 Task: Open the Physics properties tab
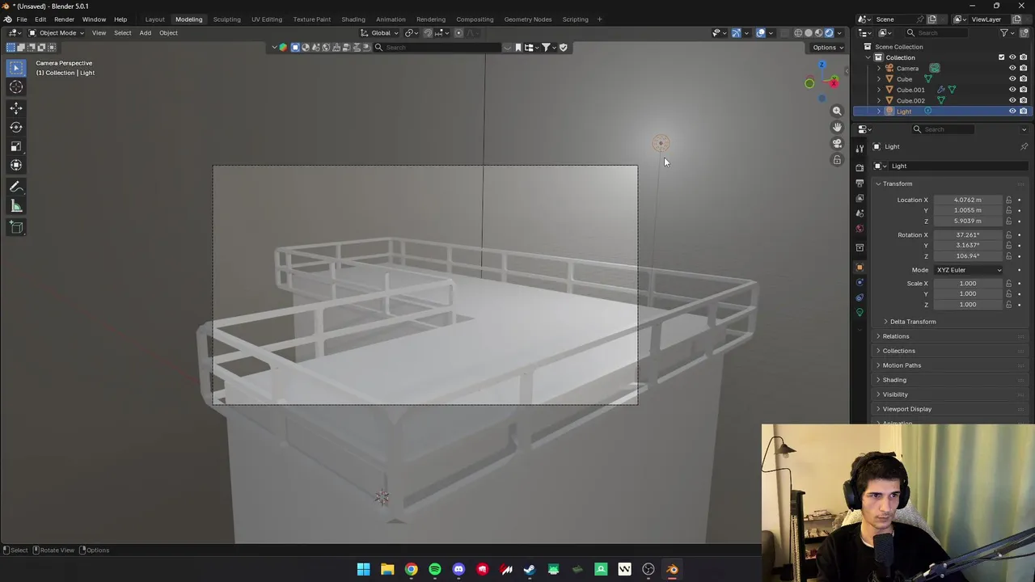860,282
